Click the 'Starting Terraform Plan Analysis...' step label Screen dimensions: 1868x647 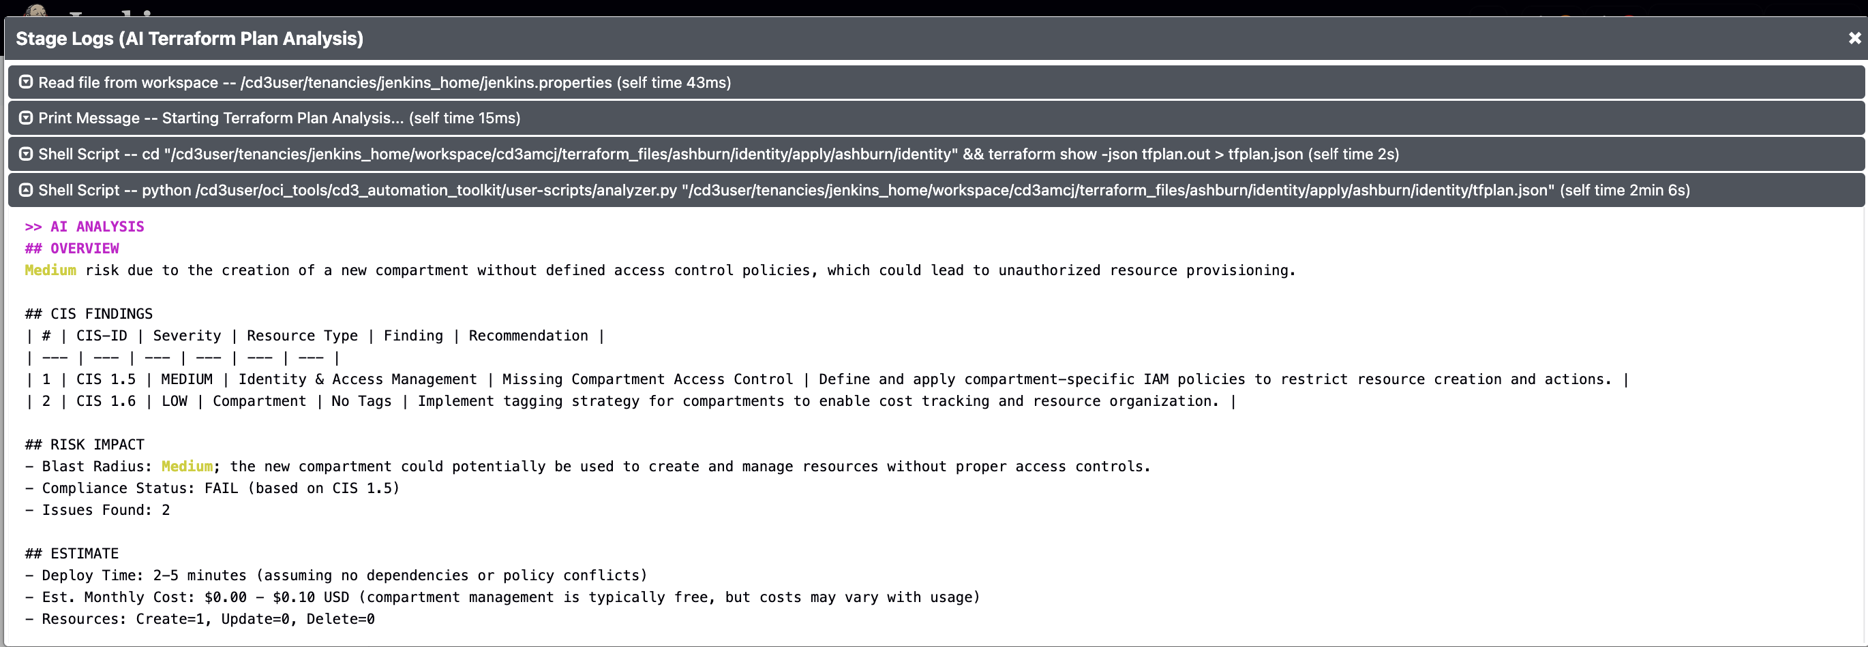280,118
